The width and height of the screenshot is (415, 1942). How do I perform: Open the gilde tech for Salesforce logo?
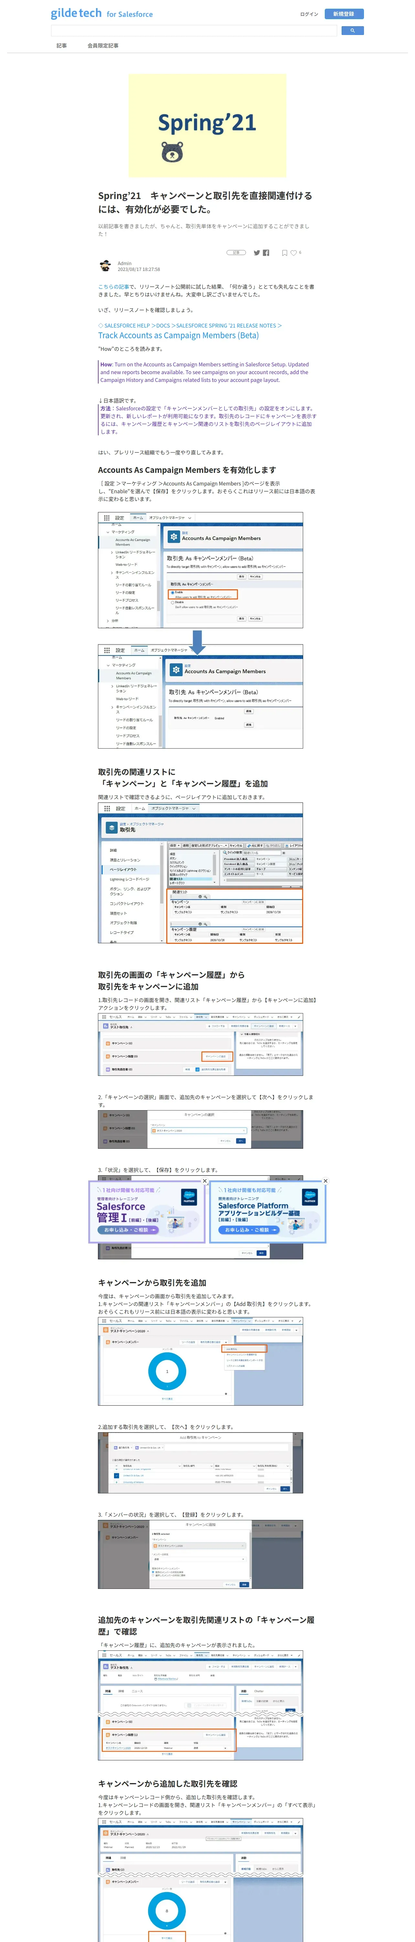click(x=102, y=14)
